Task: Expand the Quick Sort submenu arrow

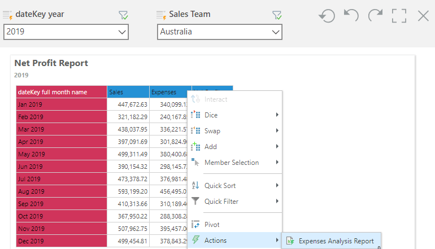Action: [277, 185]
